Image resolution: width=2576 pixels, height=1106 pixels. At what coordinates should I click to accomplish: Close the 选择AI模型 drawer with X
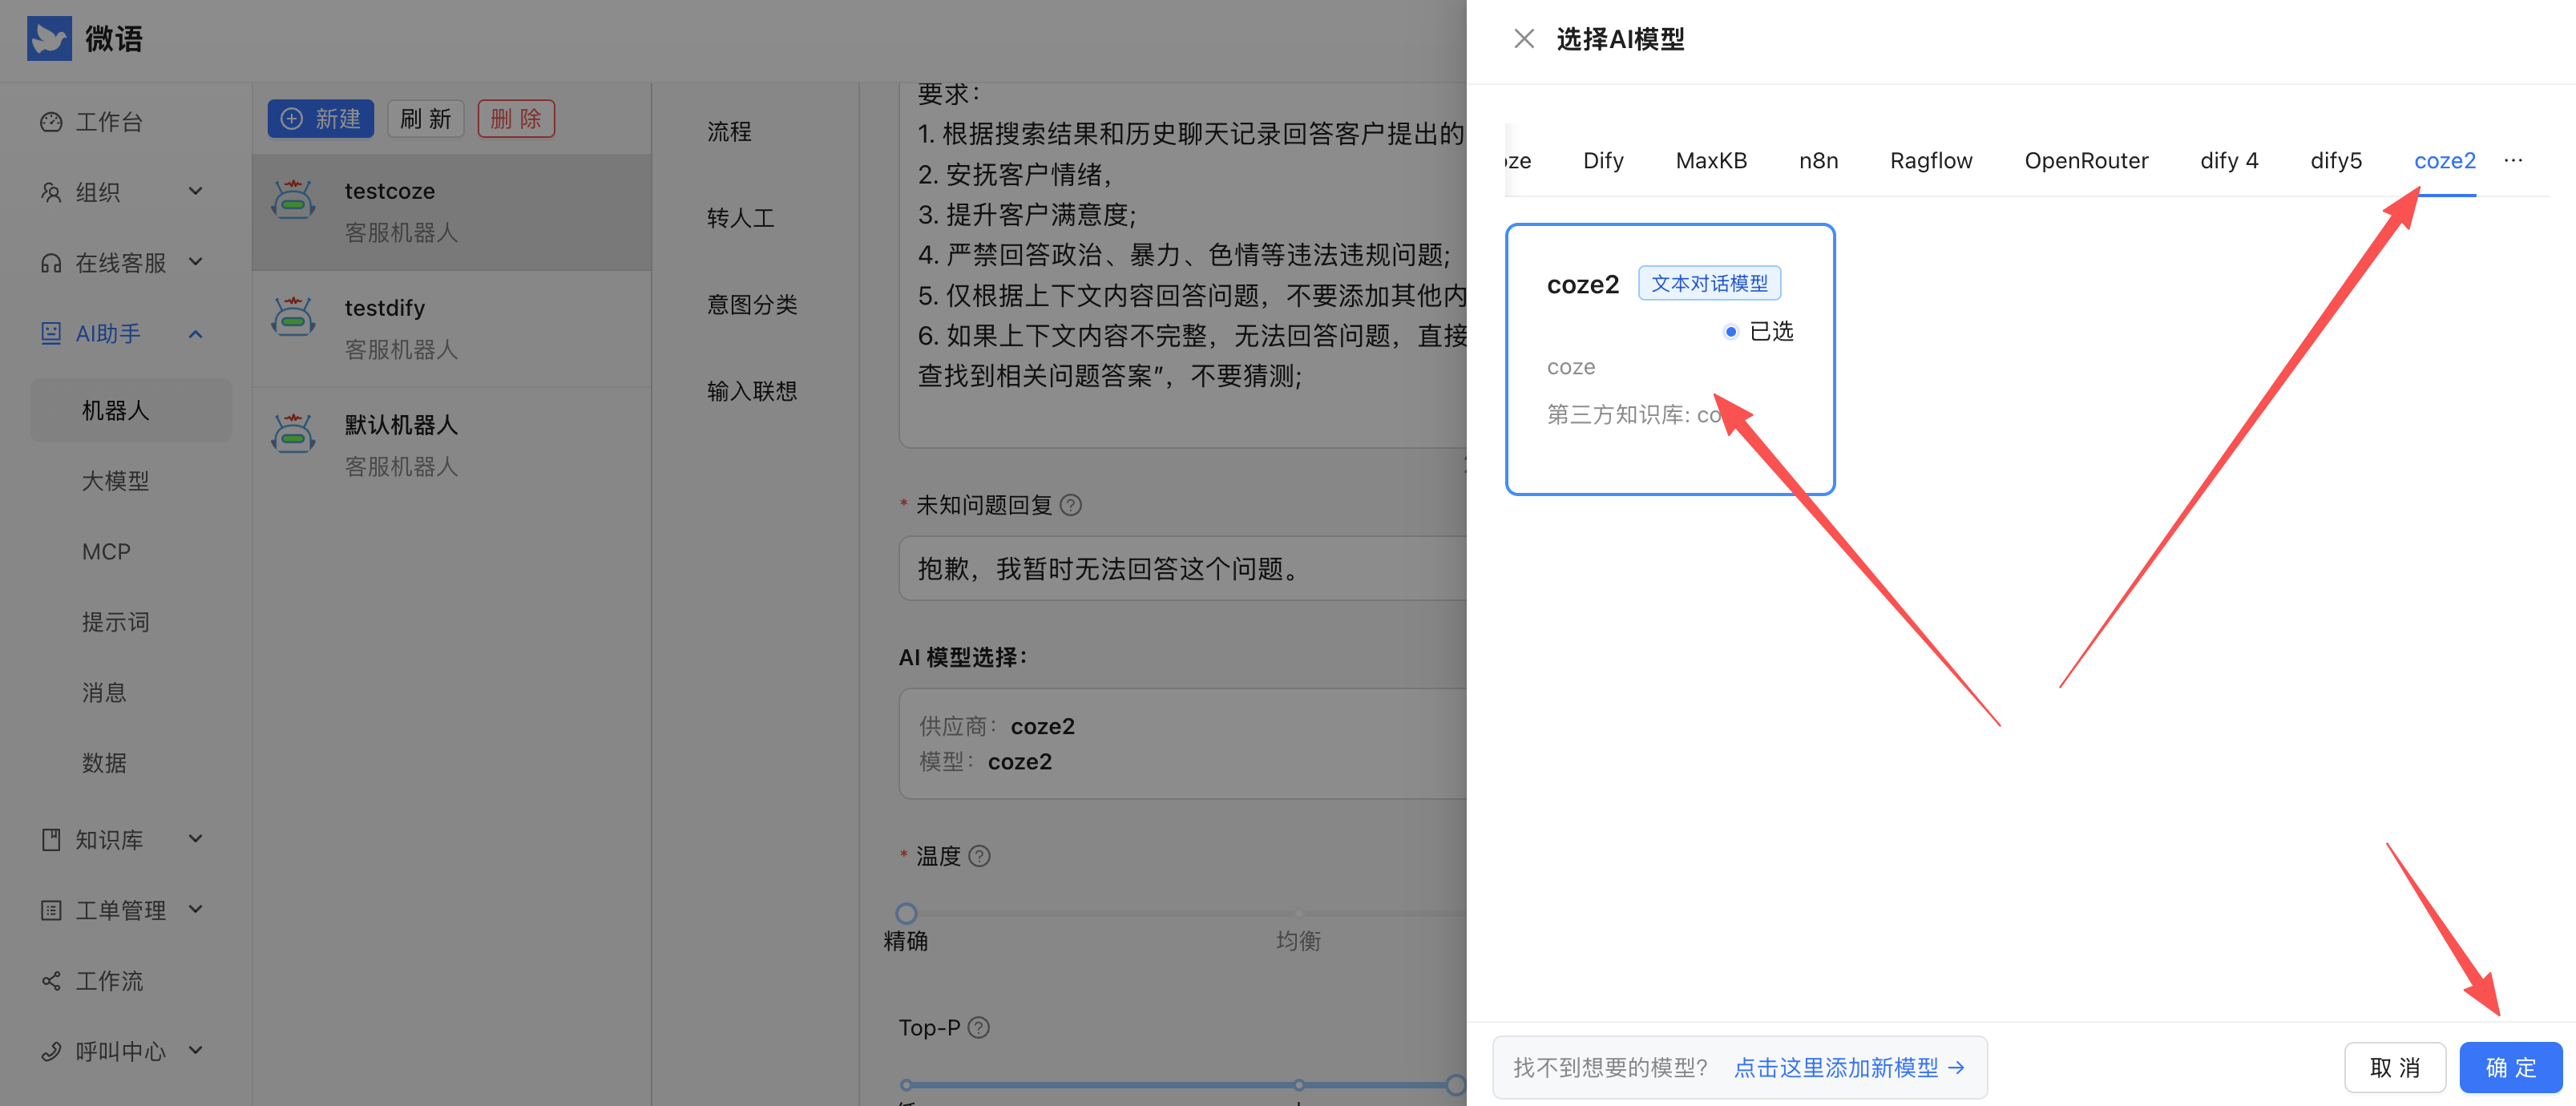[x=1524, y=39]
